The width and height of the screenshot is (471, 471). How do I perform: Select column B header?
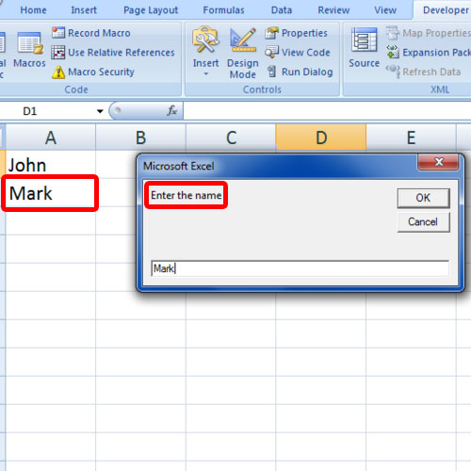(x=140, y=138)
